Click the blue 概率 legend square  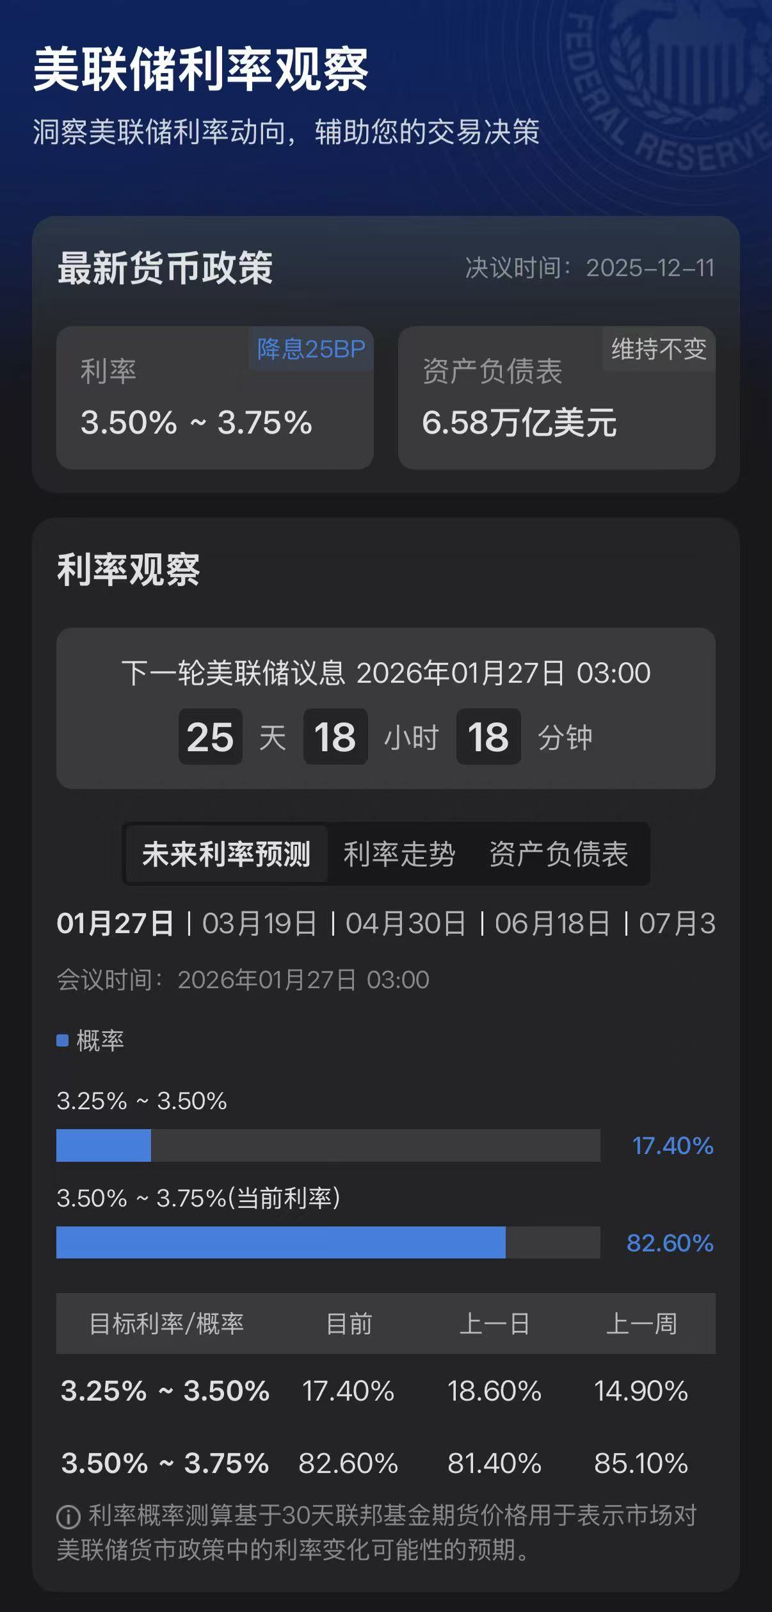(61, 1039)
